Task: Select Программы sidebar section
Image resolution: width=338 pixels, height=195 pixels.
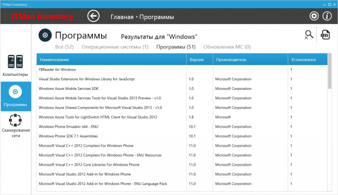Action: 16,96
